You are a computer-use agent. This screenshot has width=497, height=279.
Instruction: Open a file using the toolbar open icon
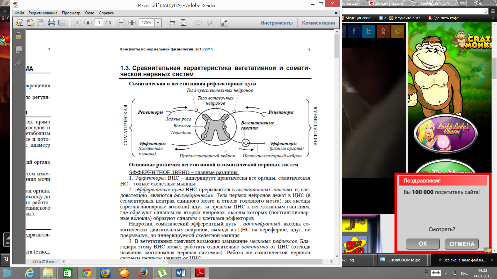coord(19,23)
